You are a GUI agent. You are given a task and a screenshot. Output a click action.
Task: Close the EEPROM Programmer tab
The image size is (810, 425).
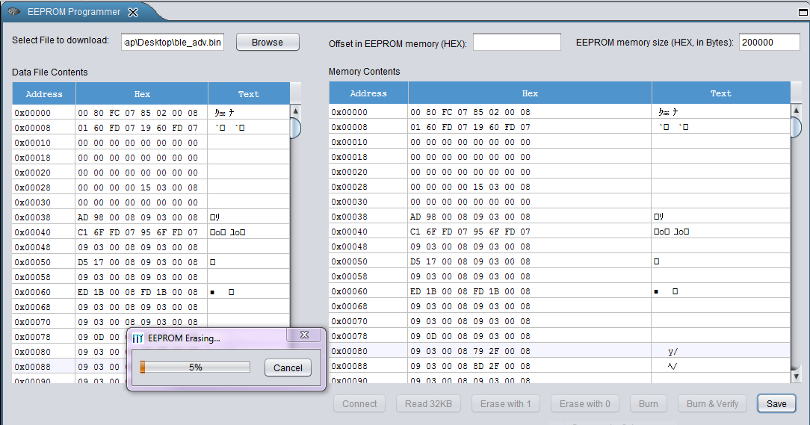(133, 13)
